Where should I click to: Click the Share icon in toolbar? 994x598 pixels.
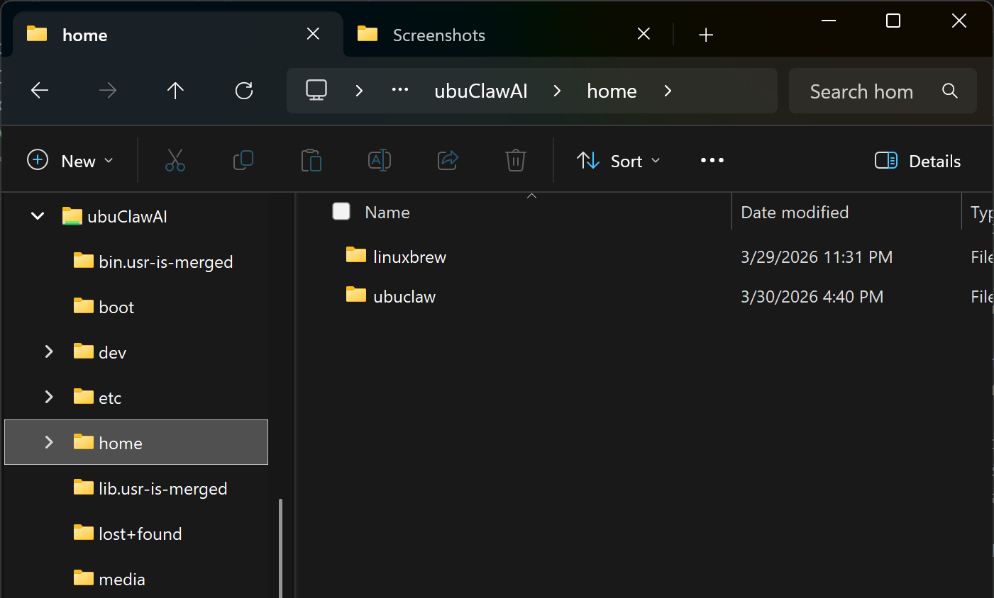pyautogui.click(x=448, y=160)
